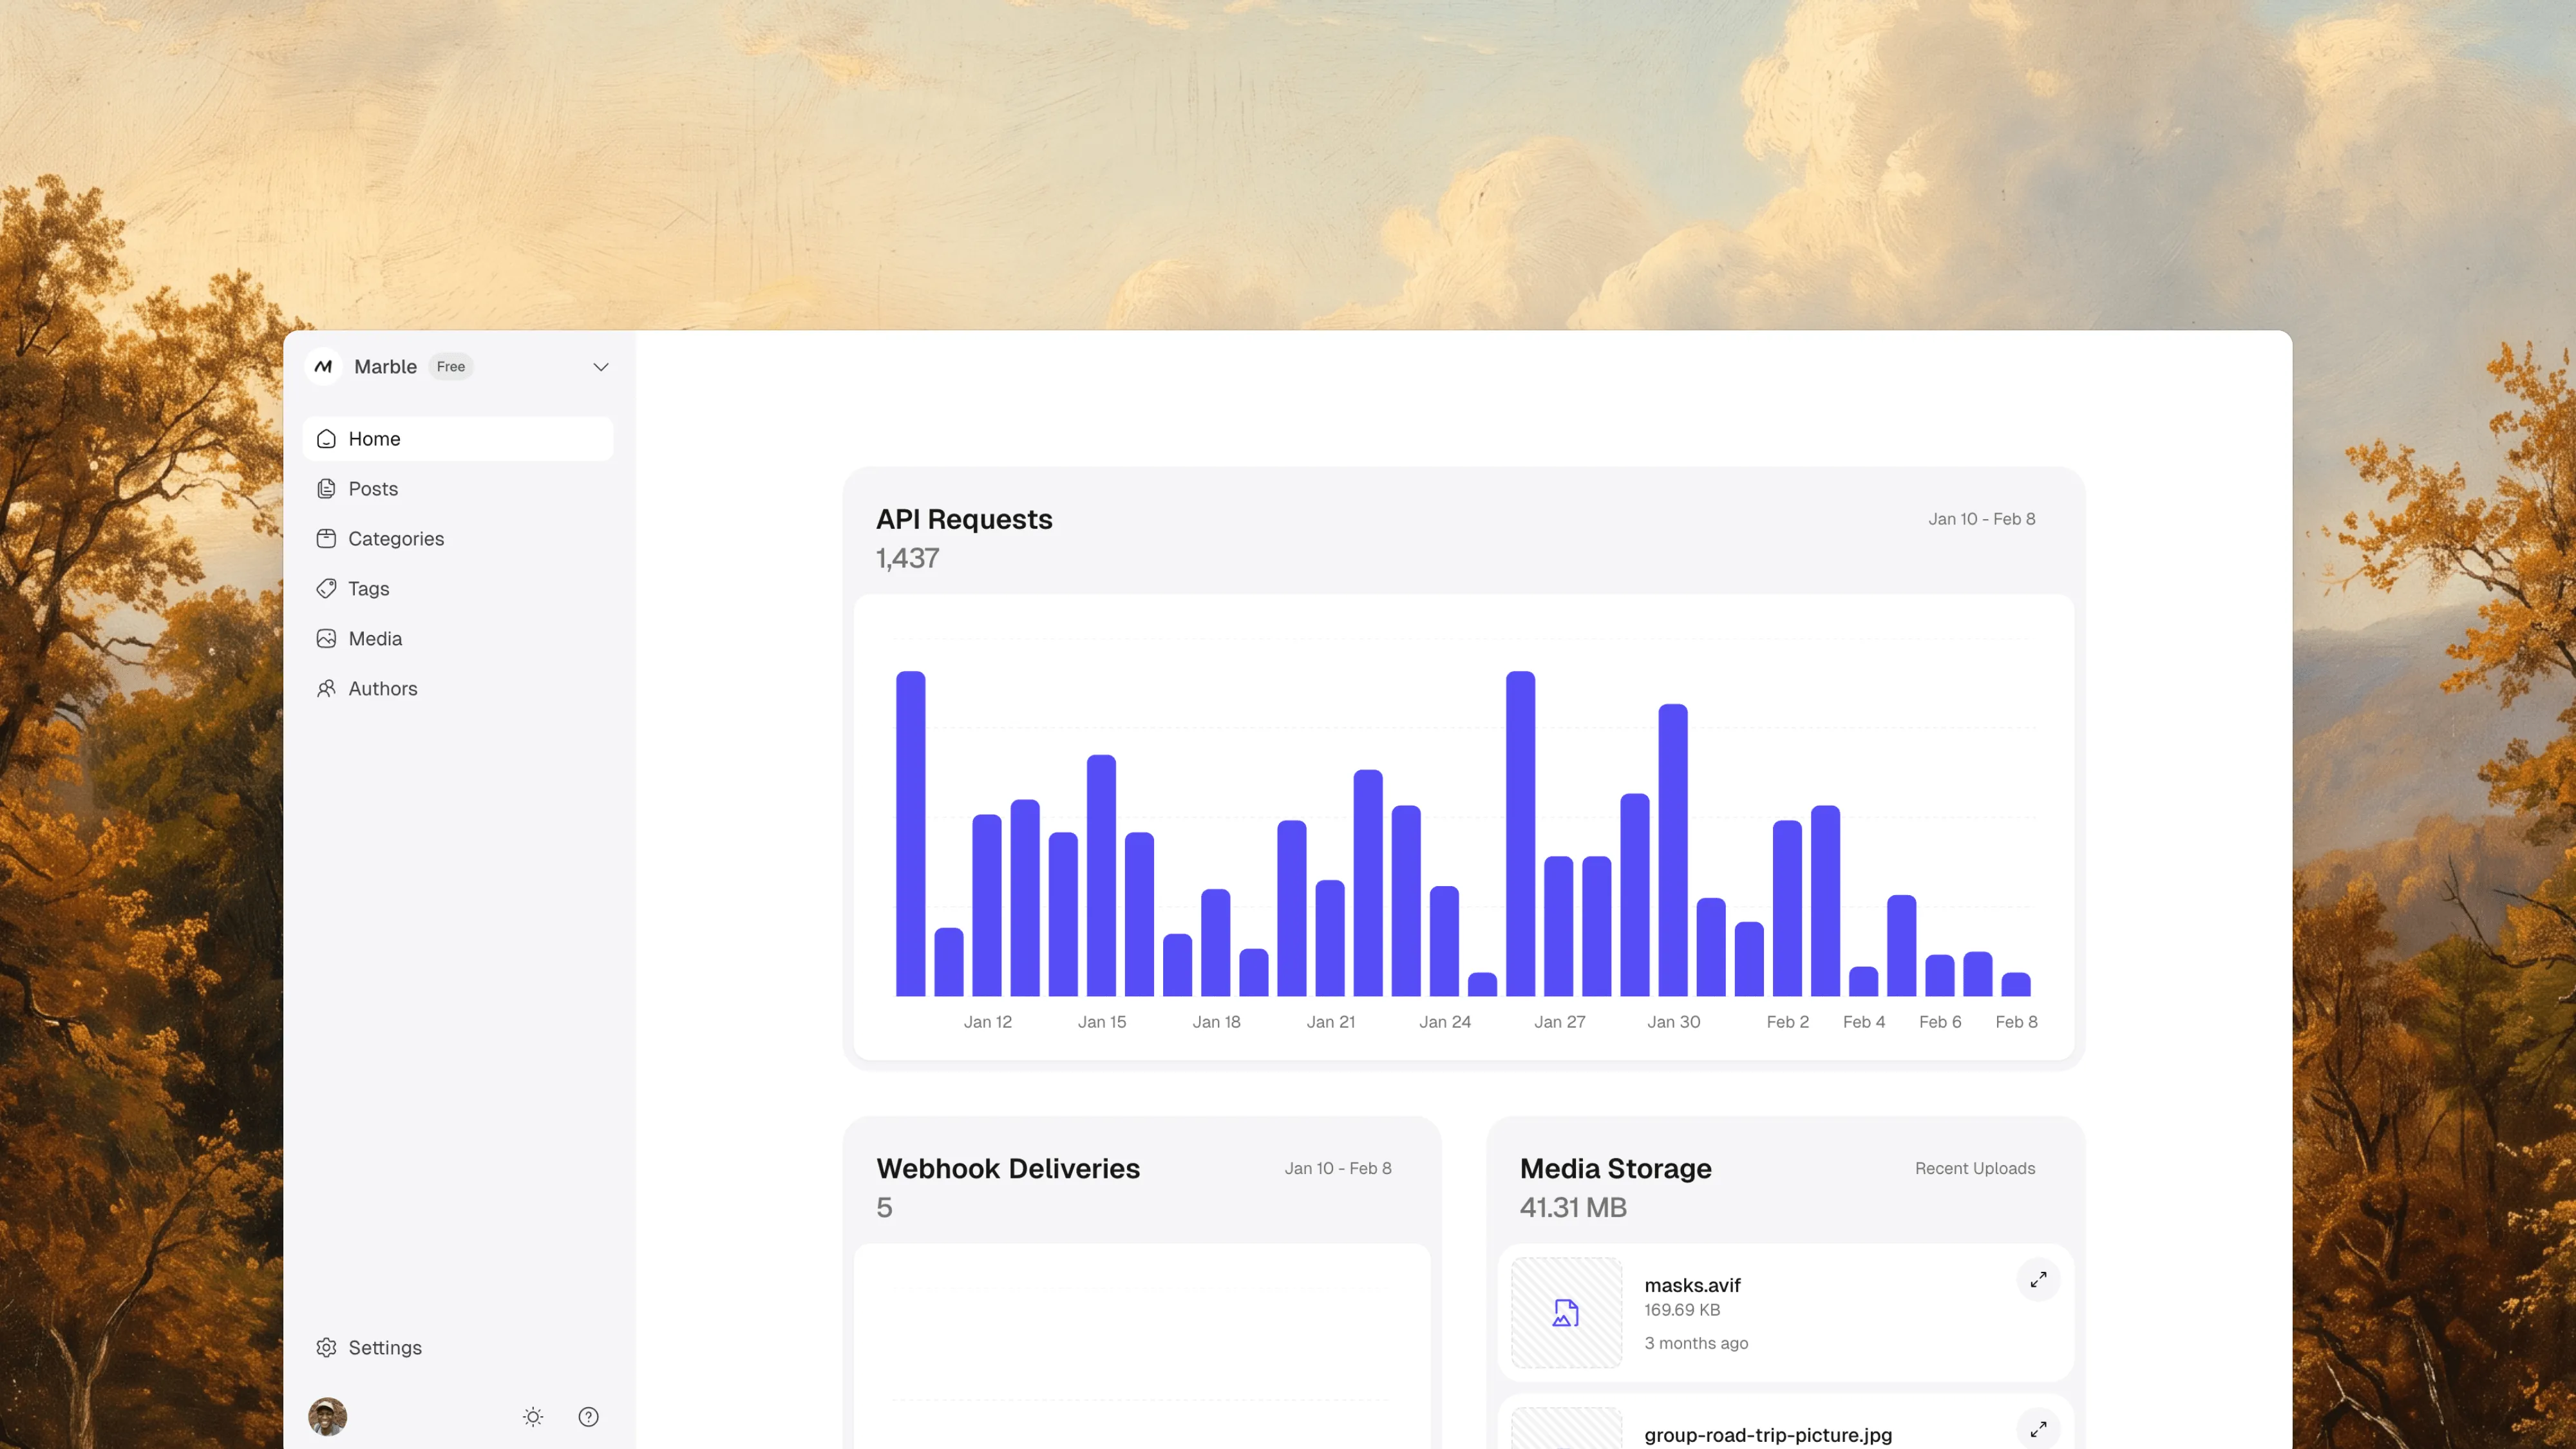Image resolution: width=2576 pixels, height=1449 pixels.
Task: Click the Feb 8 axis label
Action: [2016, 1022]
